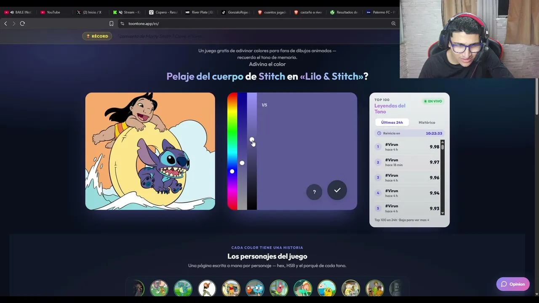The image size is (539, 303).
Task: Open the green dragon character avatar
Action: [x=183, y=289]
